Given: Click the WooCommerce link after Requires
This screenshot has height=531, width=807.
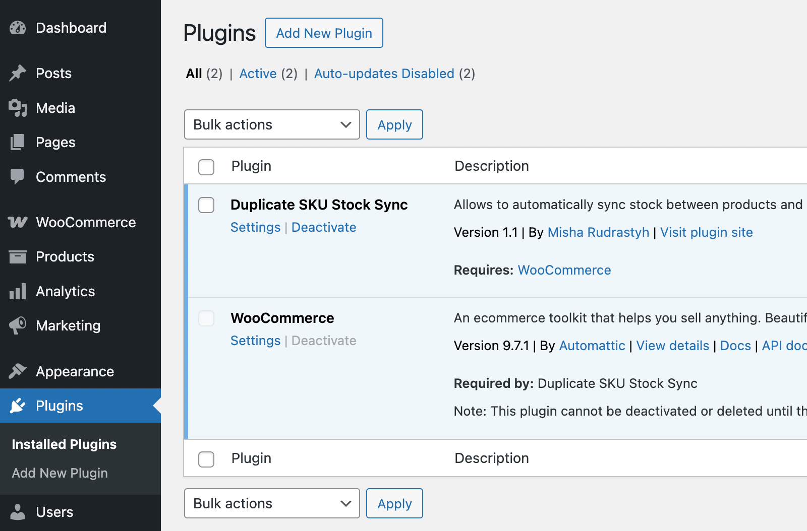Looking at the screenshot, I should (564, 270).
